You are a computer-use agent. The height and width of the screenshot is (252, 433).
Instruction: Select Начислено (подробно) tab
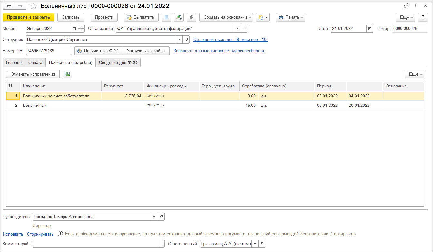(x=71, y=63)
